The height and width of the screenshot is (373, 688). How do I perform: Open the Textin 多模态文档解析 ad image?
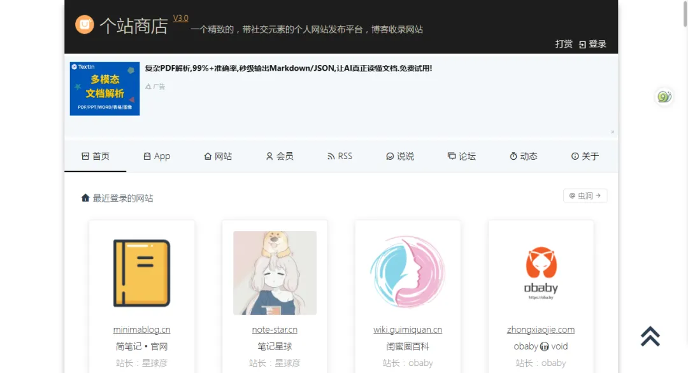(x=104, y=88)
